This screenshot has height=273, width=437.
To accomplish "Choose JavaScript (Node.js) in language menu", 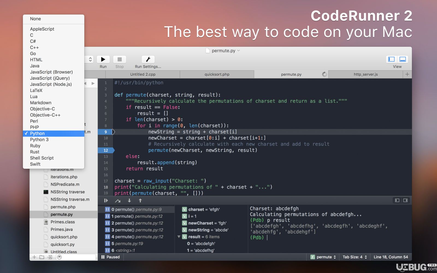I will click(x=54, y=84).
